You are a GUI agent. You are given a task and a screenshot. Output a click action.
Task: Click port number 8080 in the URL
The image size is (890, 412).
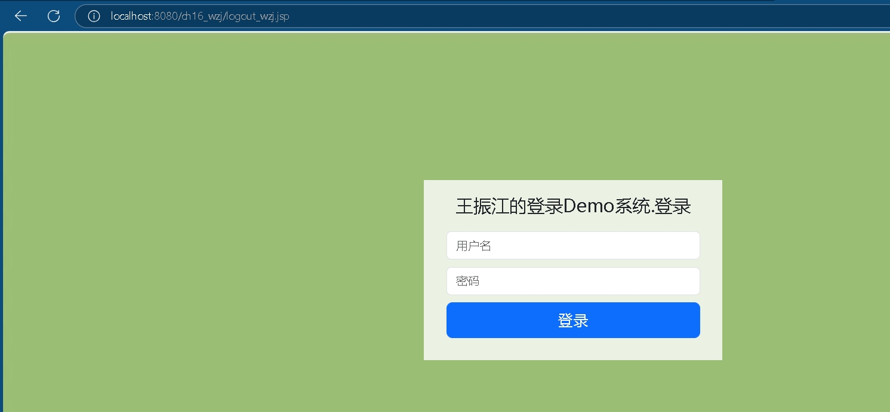165,16
